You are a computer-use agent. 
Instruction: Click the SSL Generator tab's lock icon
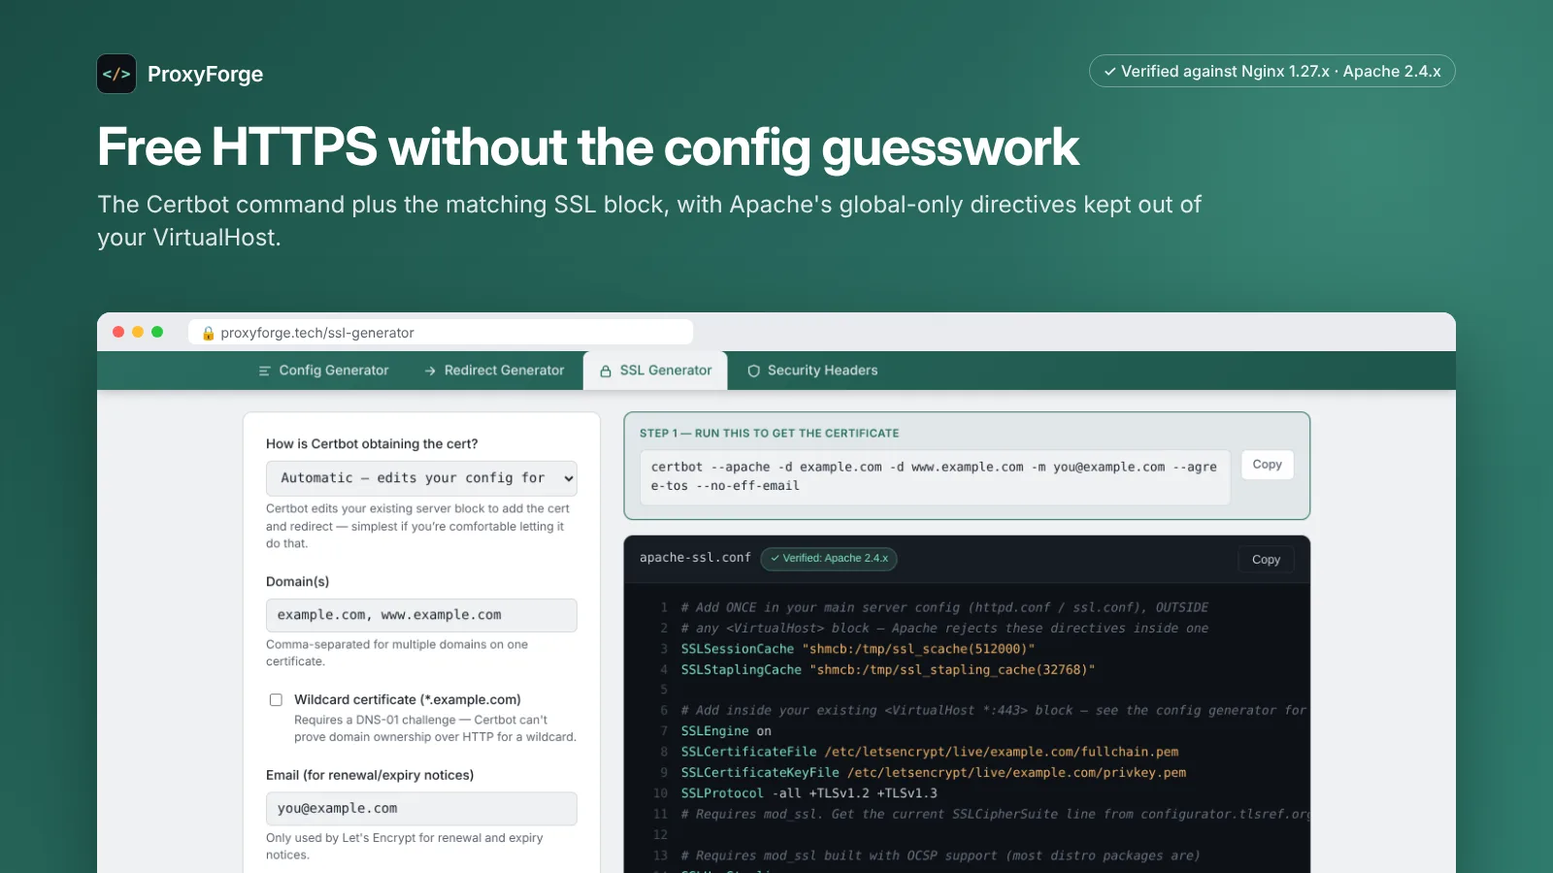click(x=606, y=371)
